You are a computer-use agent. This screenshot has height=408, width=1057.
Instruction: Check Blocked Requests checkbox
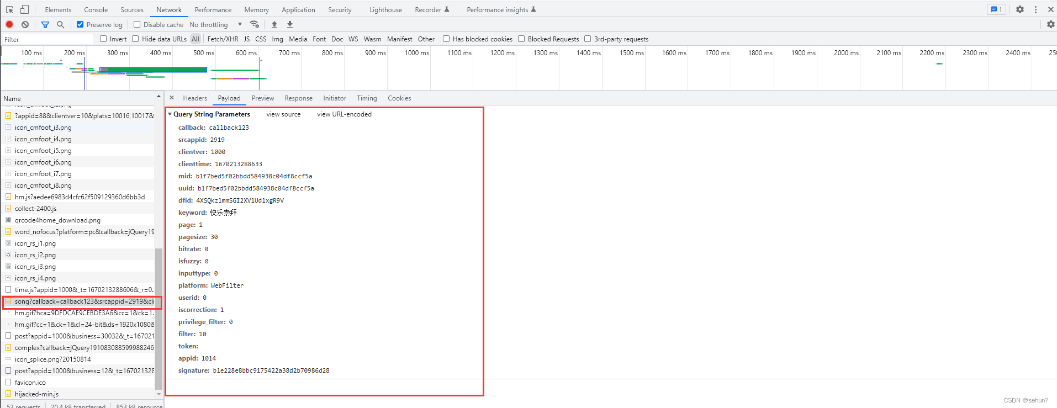point(521,39)
